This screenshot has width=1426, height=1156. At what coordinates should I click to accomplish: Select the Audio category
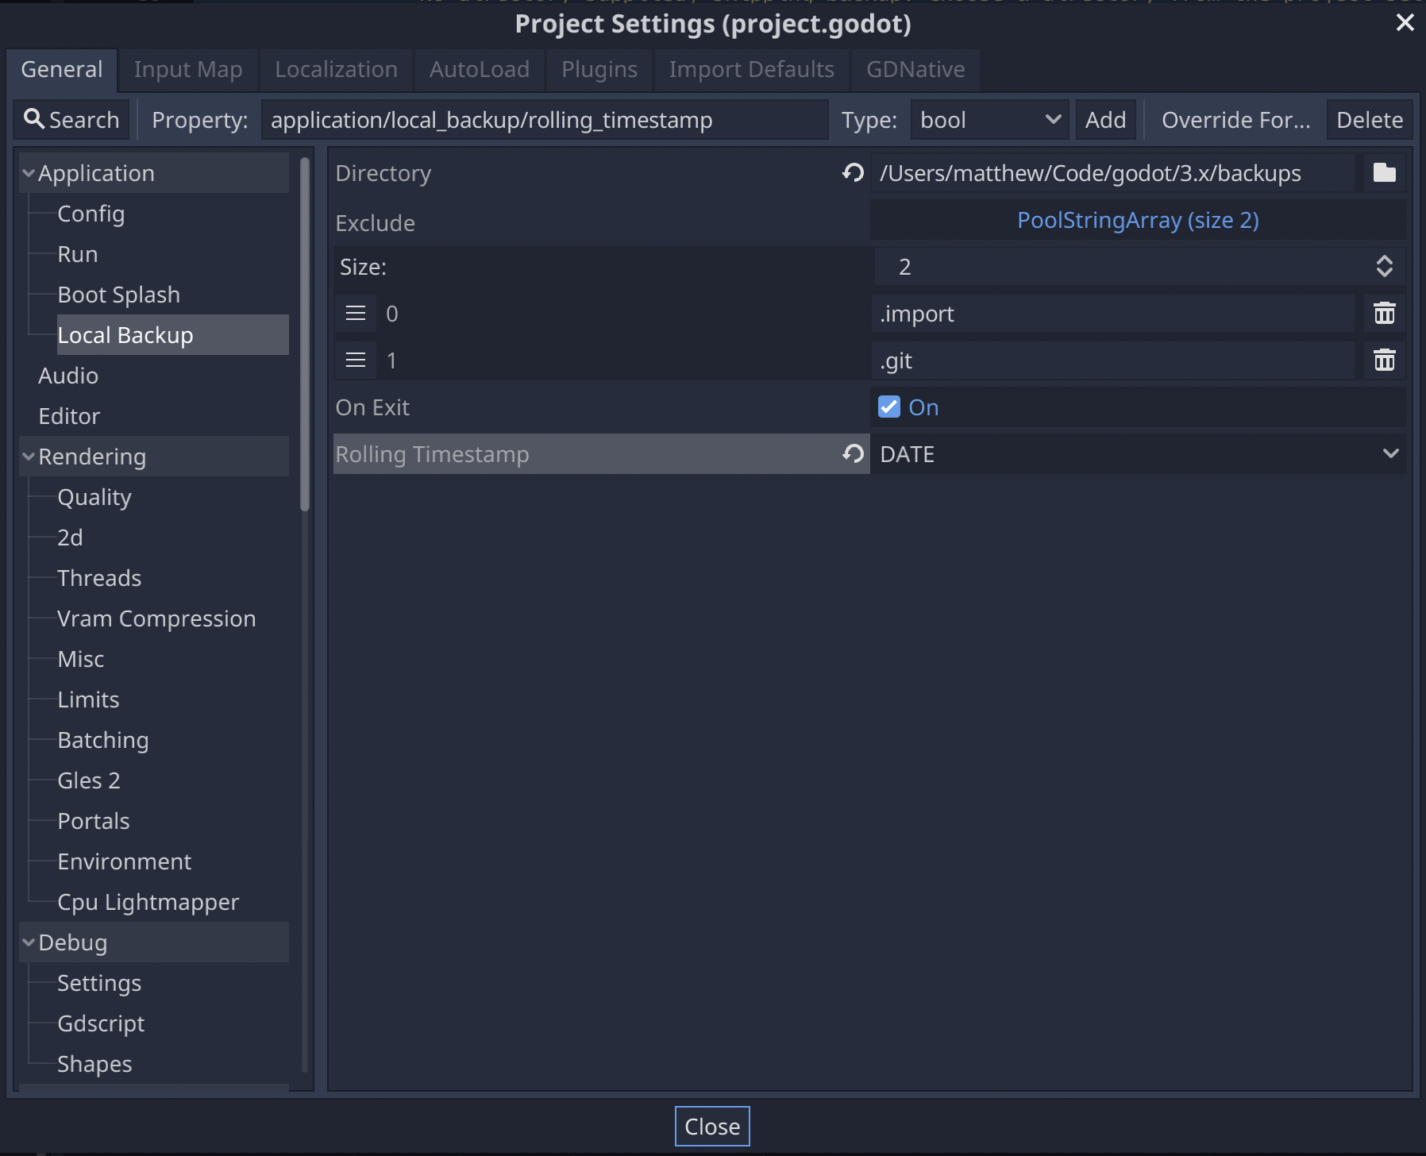[x=68, y=376]
